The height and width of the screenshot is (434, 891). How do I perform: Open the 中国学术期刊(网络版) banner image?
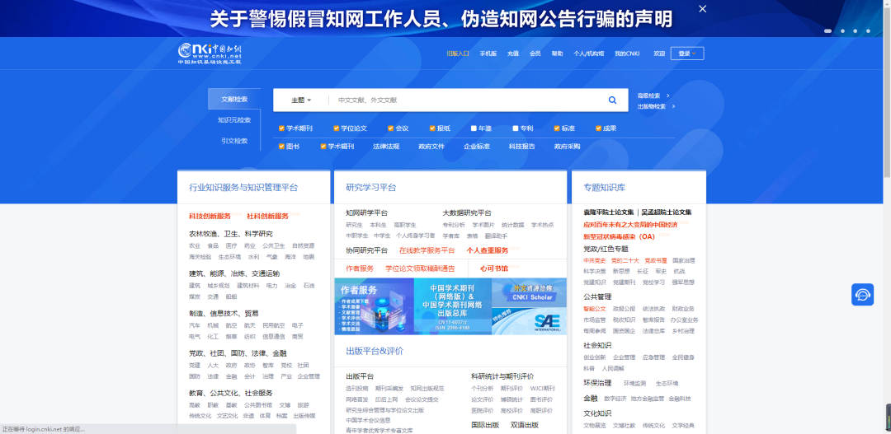click(x=452, y=306)
